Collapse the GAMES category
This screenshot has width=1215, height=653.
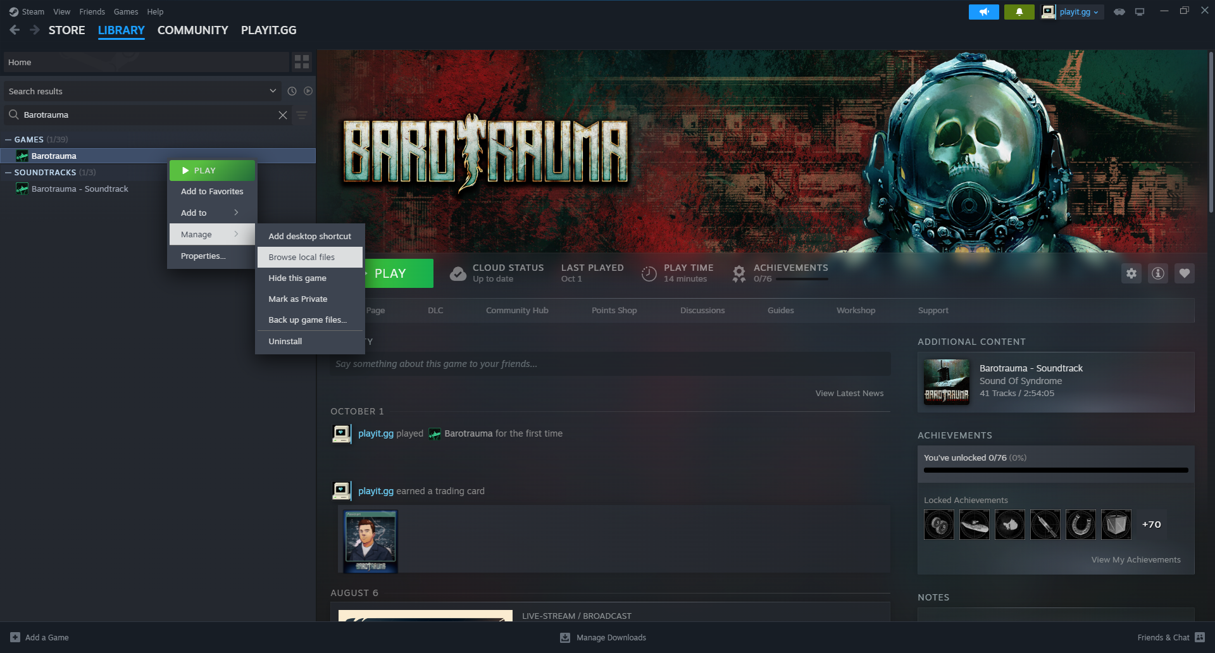coord(8,139)
